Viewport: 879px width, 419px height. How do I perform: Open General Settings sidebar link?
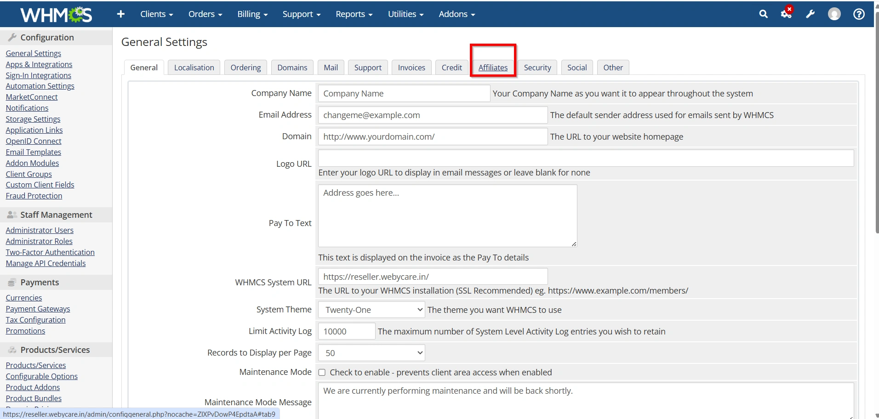tap(34, 53)
